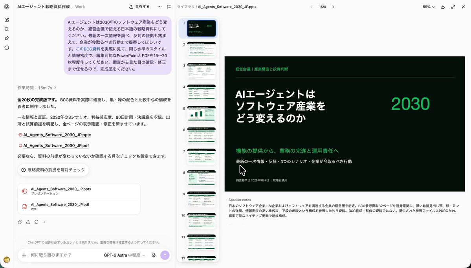Open the three-dot menu in the chat header
This screenshot has height=268, width=471.
(x=159, y=7)
